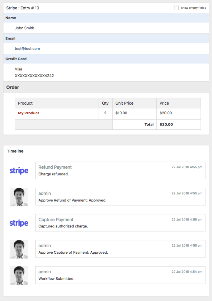Click the Product column header
Screen dimensions: 212x301
click(25, 103)
